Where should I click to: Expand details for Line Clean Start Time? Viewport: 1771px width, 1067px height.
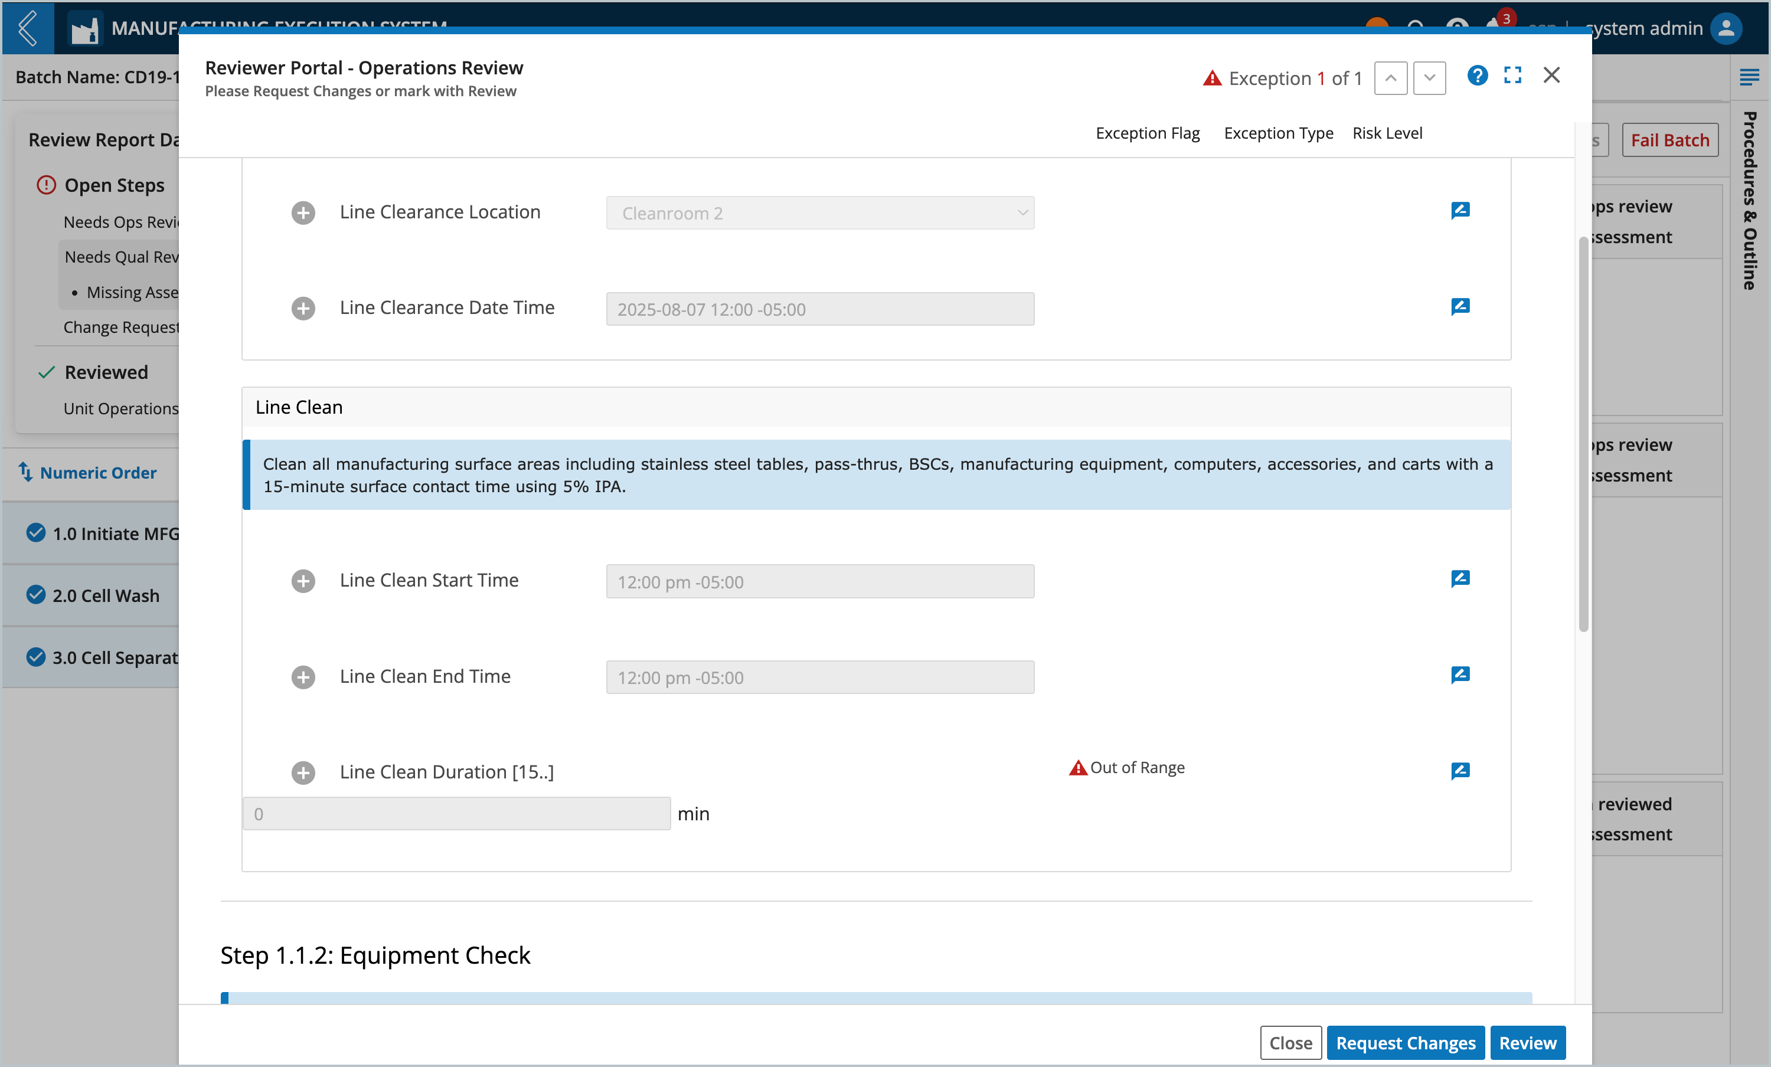point(303,581)
